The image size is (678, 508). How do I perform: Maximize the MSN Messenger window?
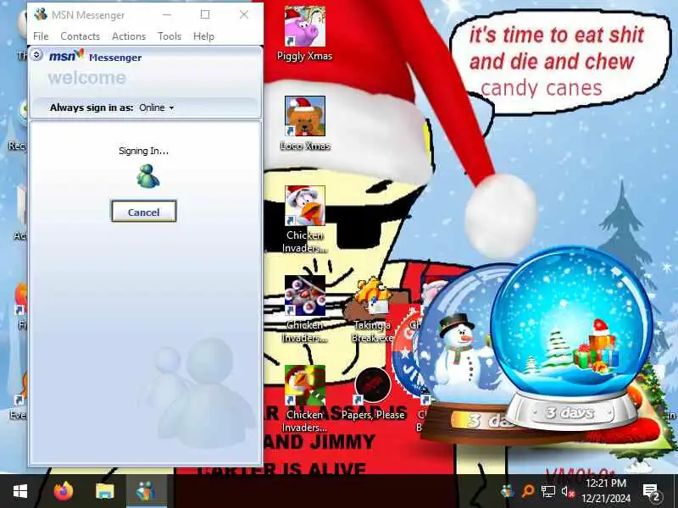pyautogui.click(x=205, y=14)
